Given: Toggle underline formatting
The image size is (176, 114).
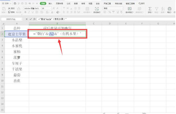Looking at the screenshot, I should [33, 12].
